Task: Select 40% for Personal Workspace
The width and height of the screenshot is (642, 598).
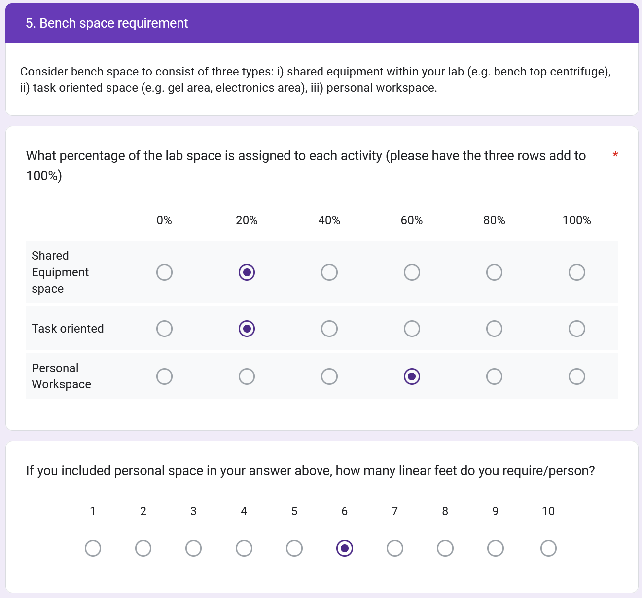Action: 329,376
